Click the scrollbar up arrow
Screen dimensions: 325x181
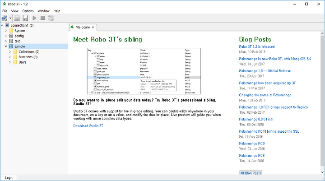click(x=322, y=33)
